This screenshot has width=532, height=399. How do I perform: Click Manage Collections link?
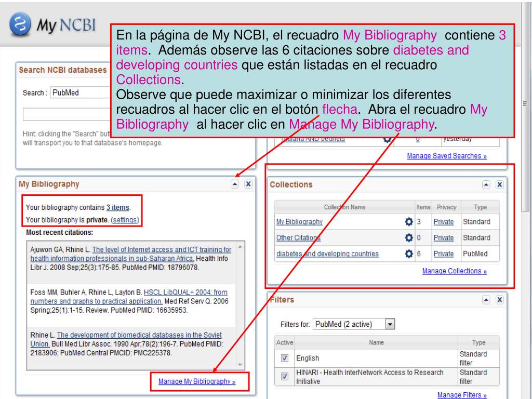(x=454, y=271)
